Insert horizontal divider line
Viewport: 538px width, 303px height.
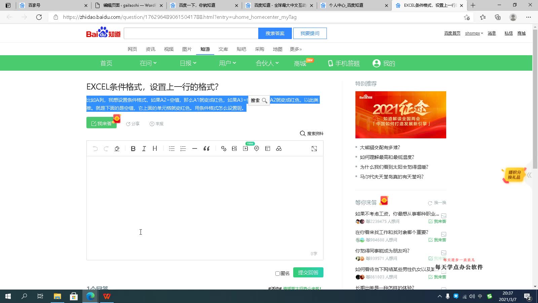194,148
